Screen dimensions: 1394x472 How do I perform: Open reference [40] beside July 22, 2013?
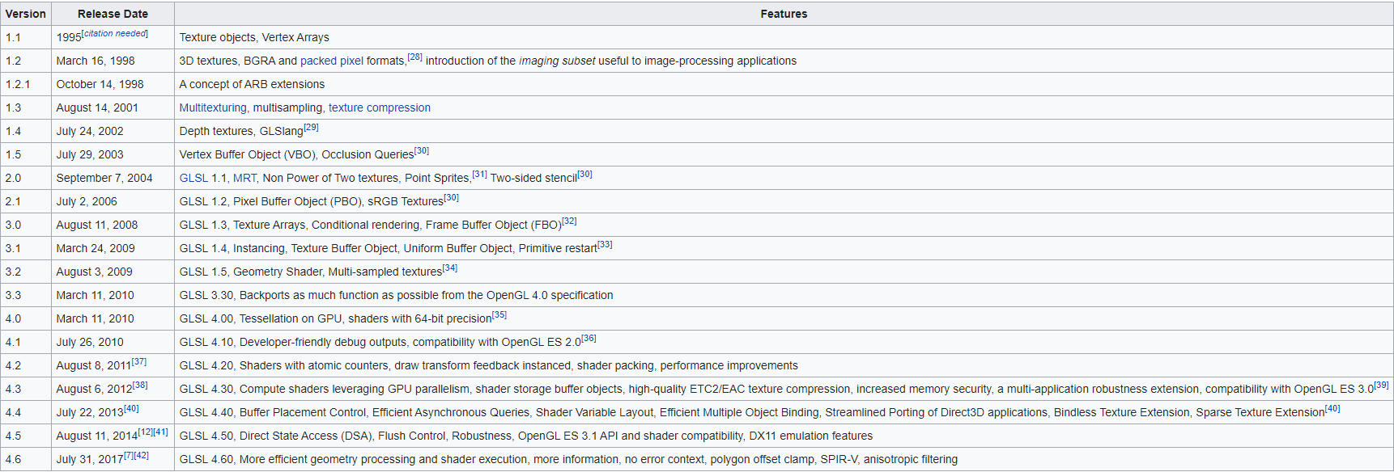click(x=131, y=409)
